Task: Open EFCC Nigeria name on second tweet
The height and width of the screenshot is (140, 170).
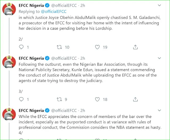Action: tap(31, 58)
